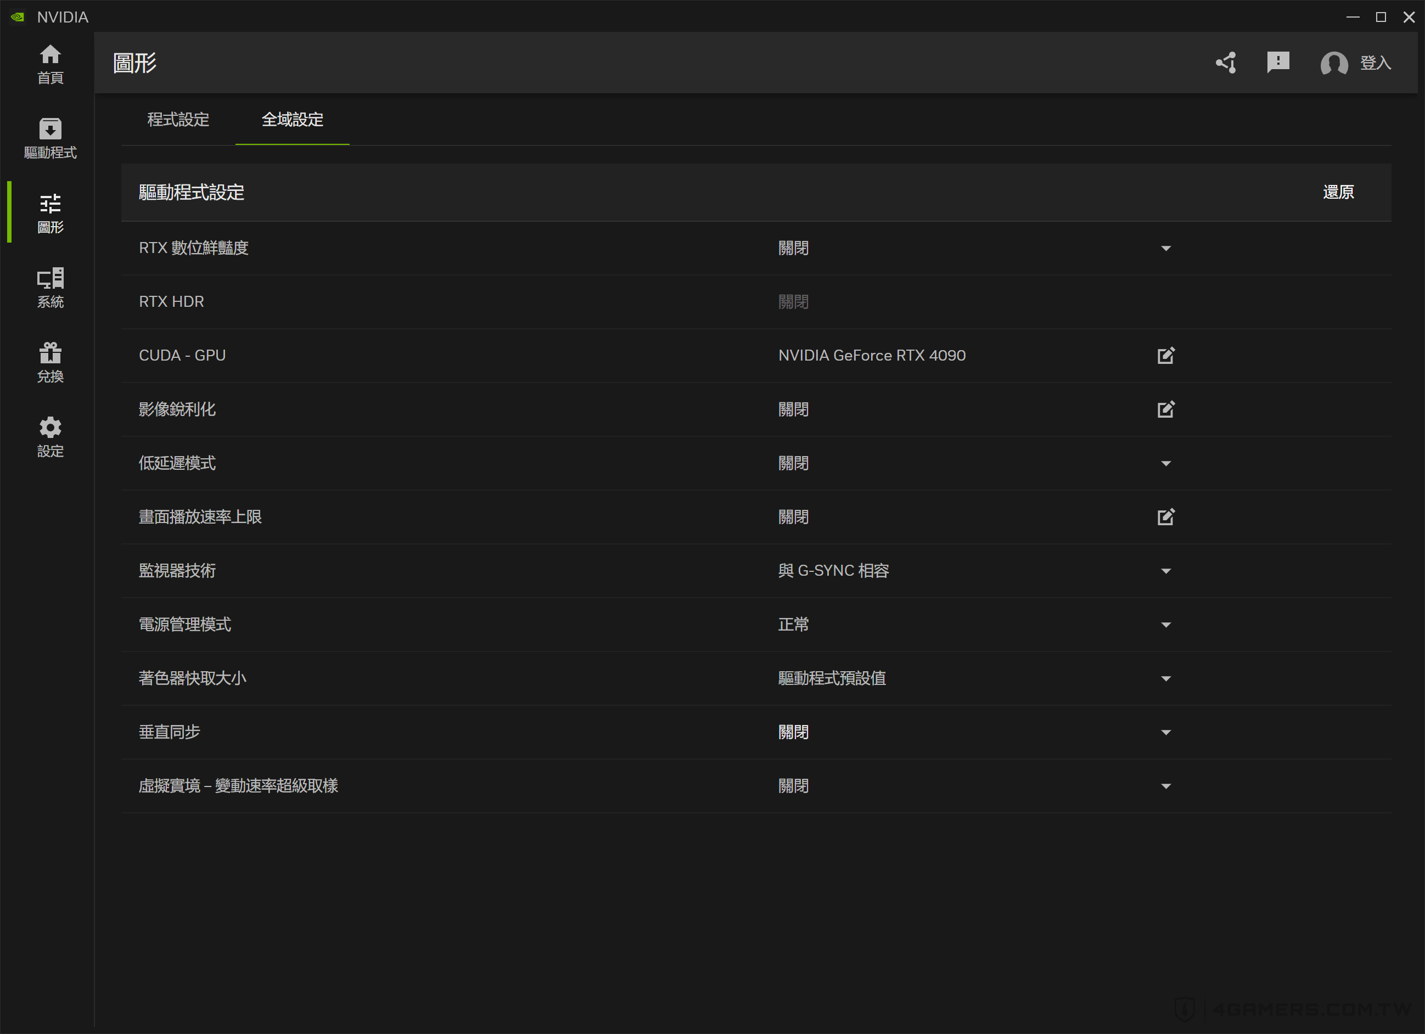Screen dimensions: 1425x1034
Task: Maximize the NVIDIA window
Action: [x=1381, y=17]
